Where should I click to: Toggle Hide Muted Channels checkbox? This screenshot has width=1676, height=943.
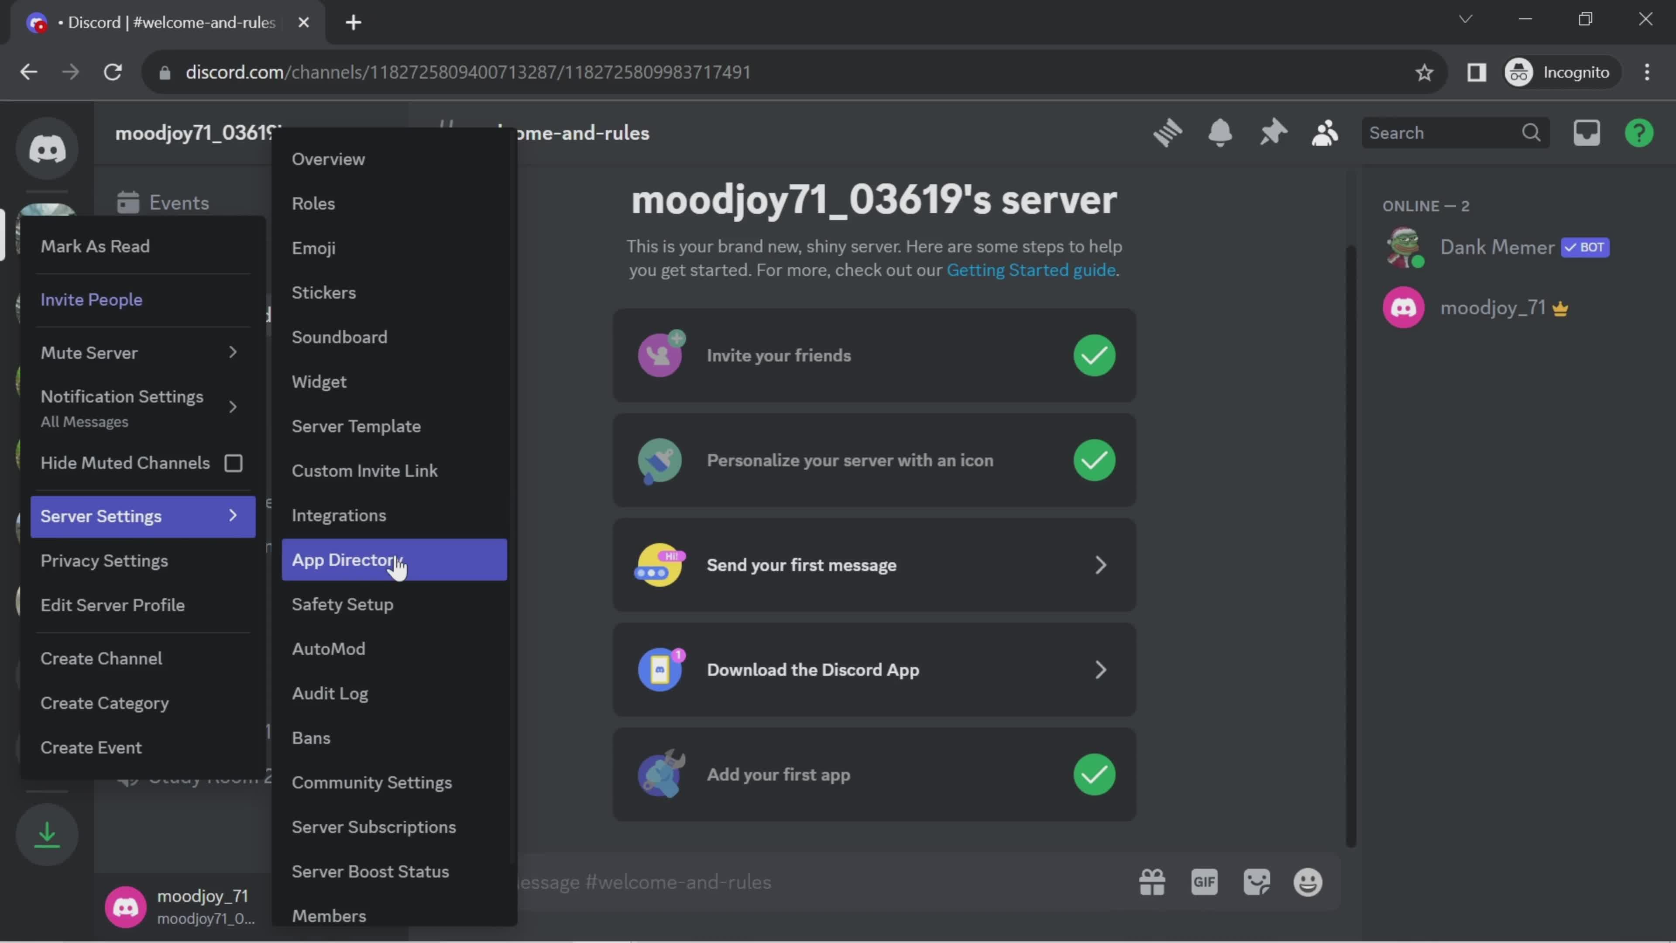pos(234,463)
